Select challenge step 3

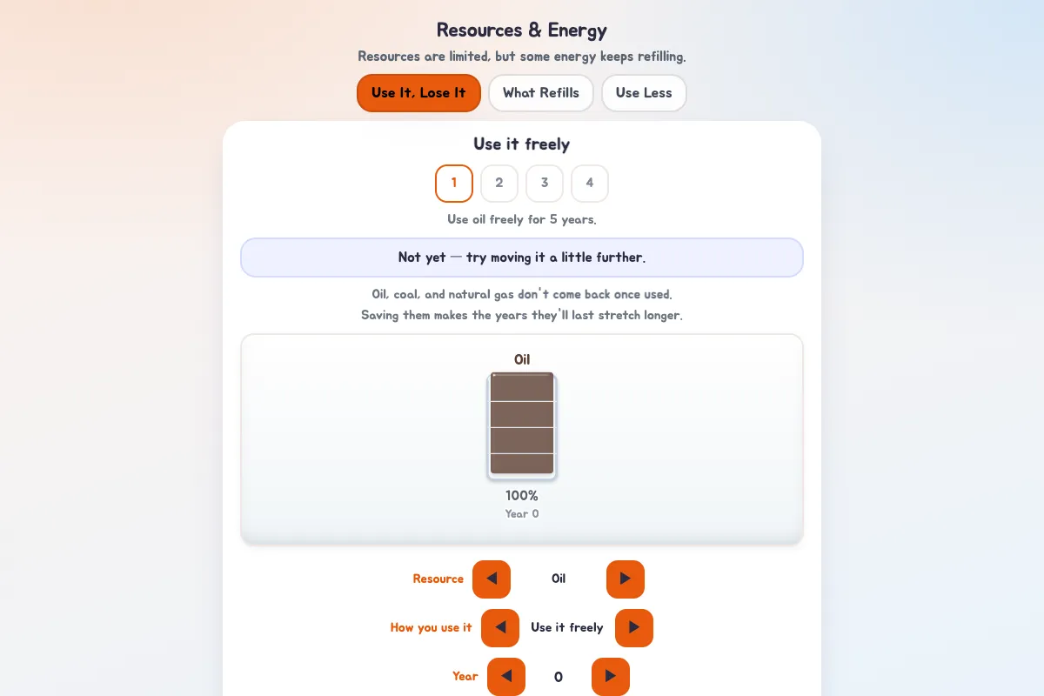coord(545,184)
